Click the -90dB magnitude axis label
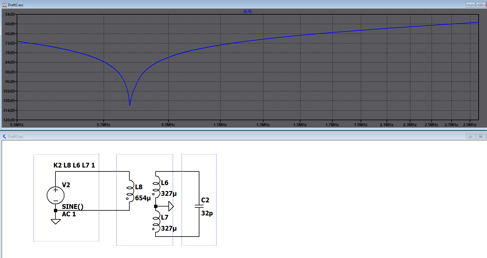The width and height of the screenshot is (487, 258). 9,72
